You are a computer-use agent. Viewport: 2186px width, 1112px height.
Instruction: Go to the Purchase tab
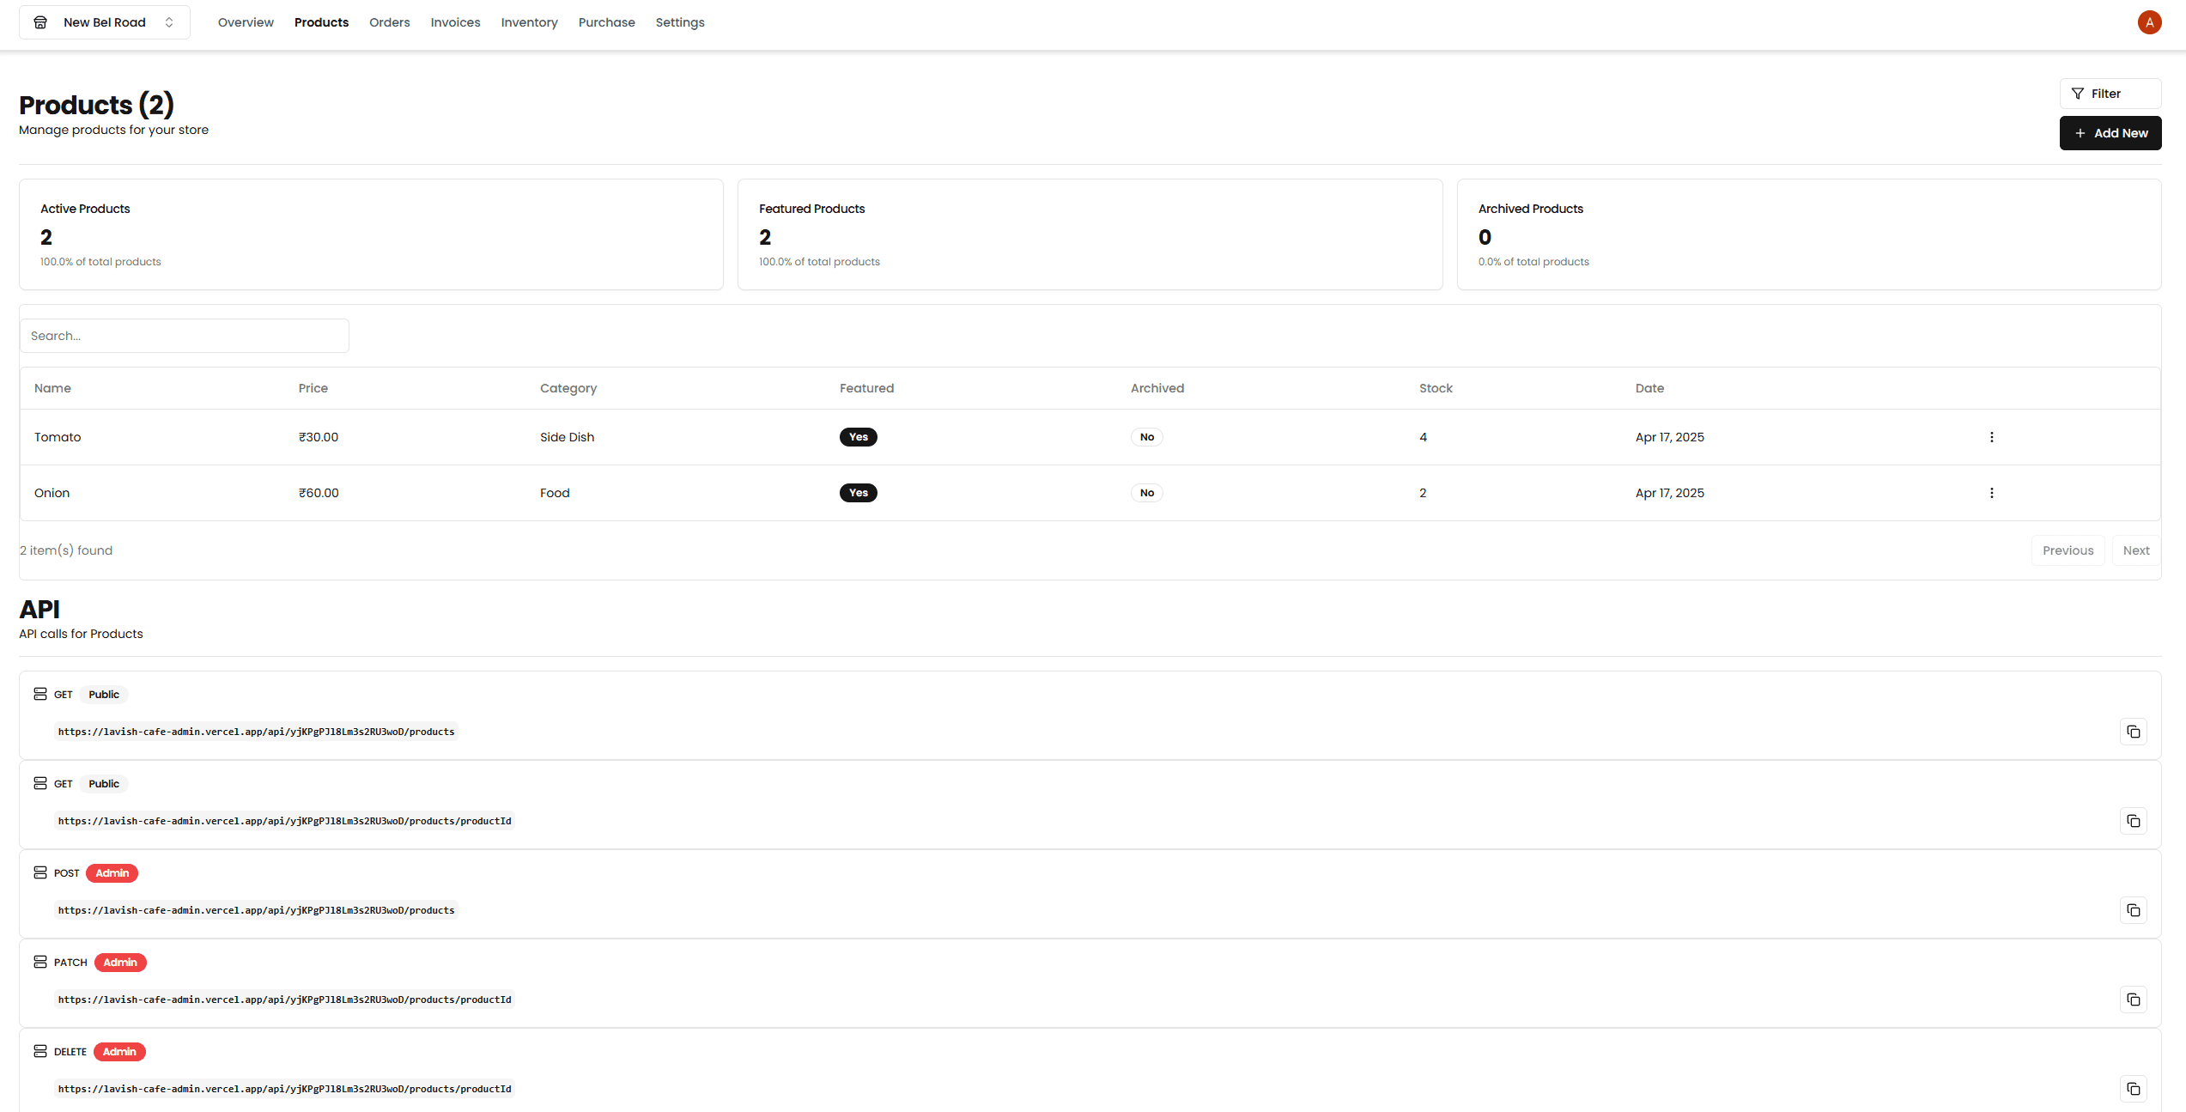click(x=606, y=22)
